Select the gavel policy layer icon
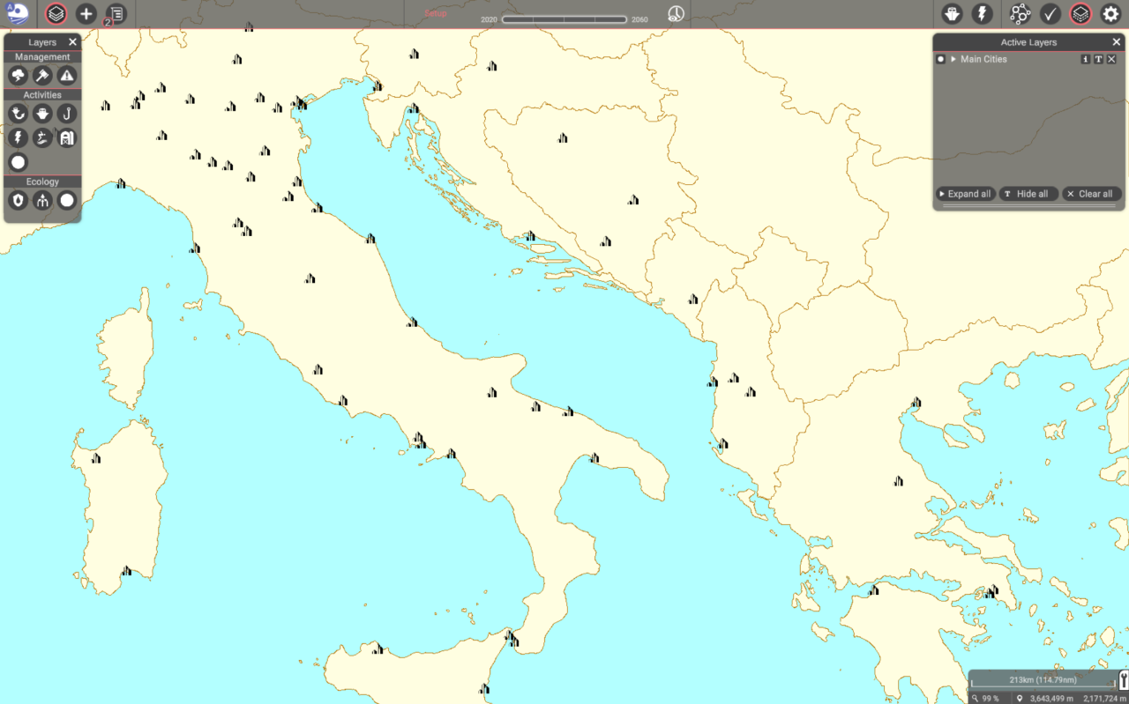The width and height of the screenshot is (1129, 704). pos(42,76)
